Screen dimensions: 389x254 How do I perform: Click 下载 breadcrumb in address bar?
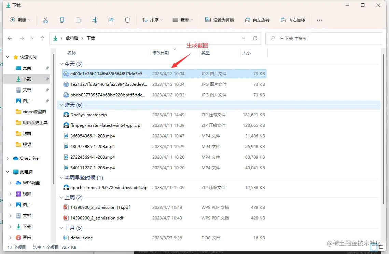(x=91, y=38)
